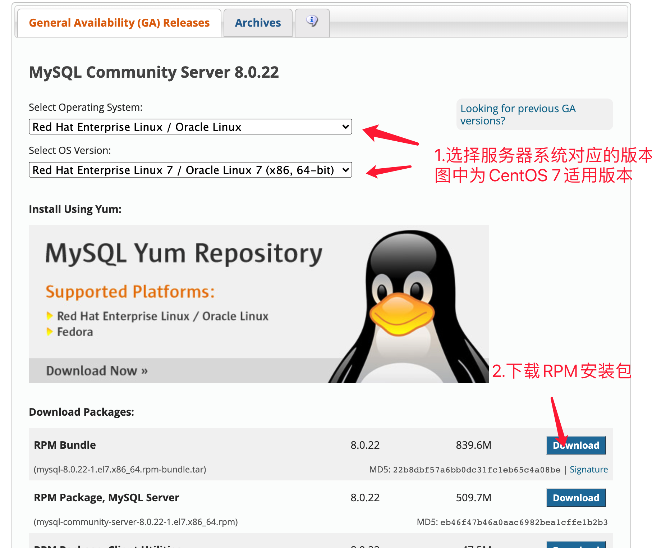Screen dimensions: 652x548
Task: Click the mysql-8.0.22 rpm-bundle.tar filename
Action: tap(120, 469)
